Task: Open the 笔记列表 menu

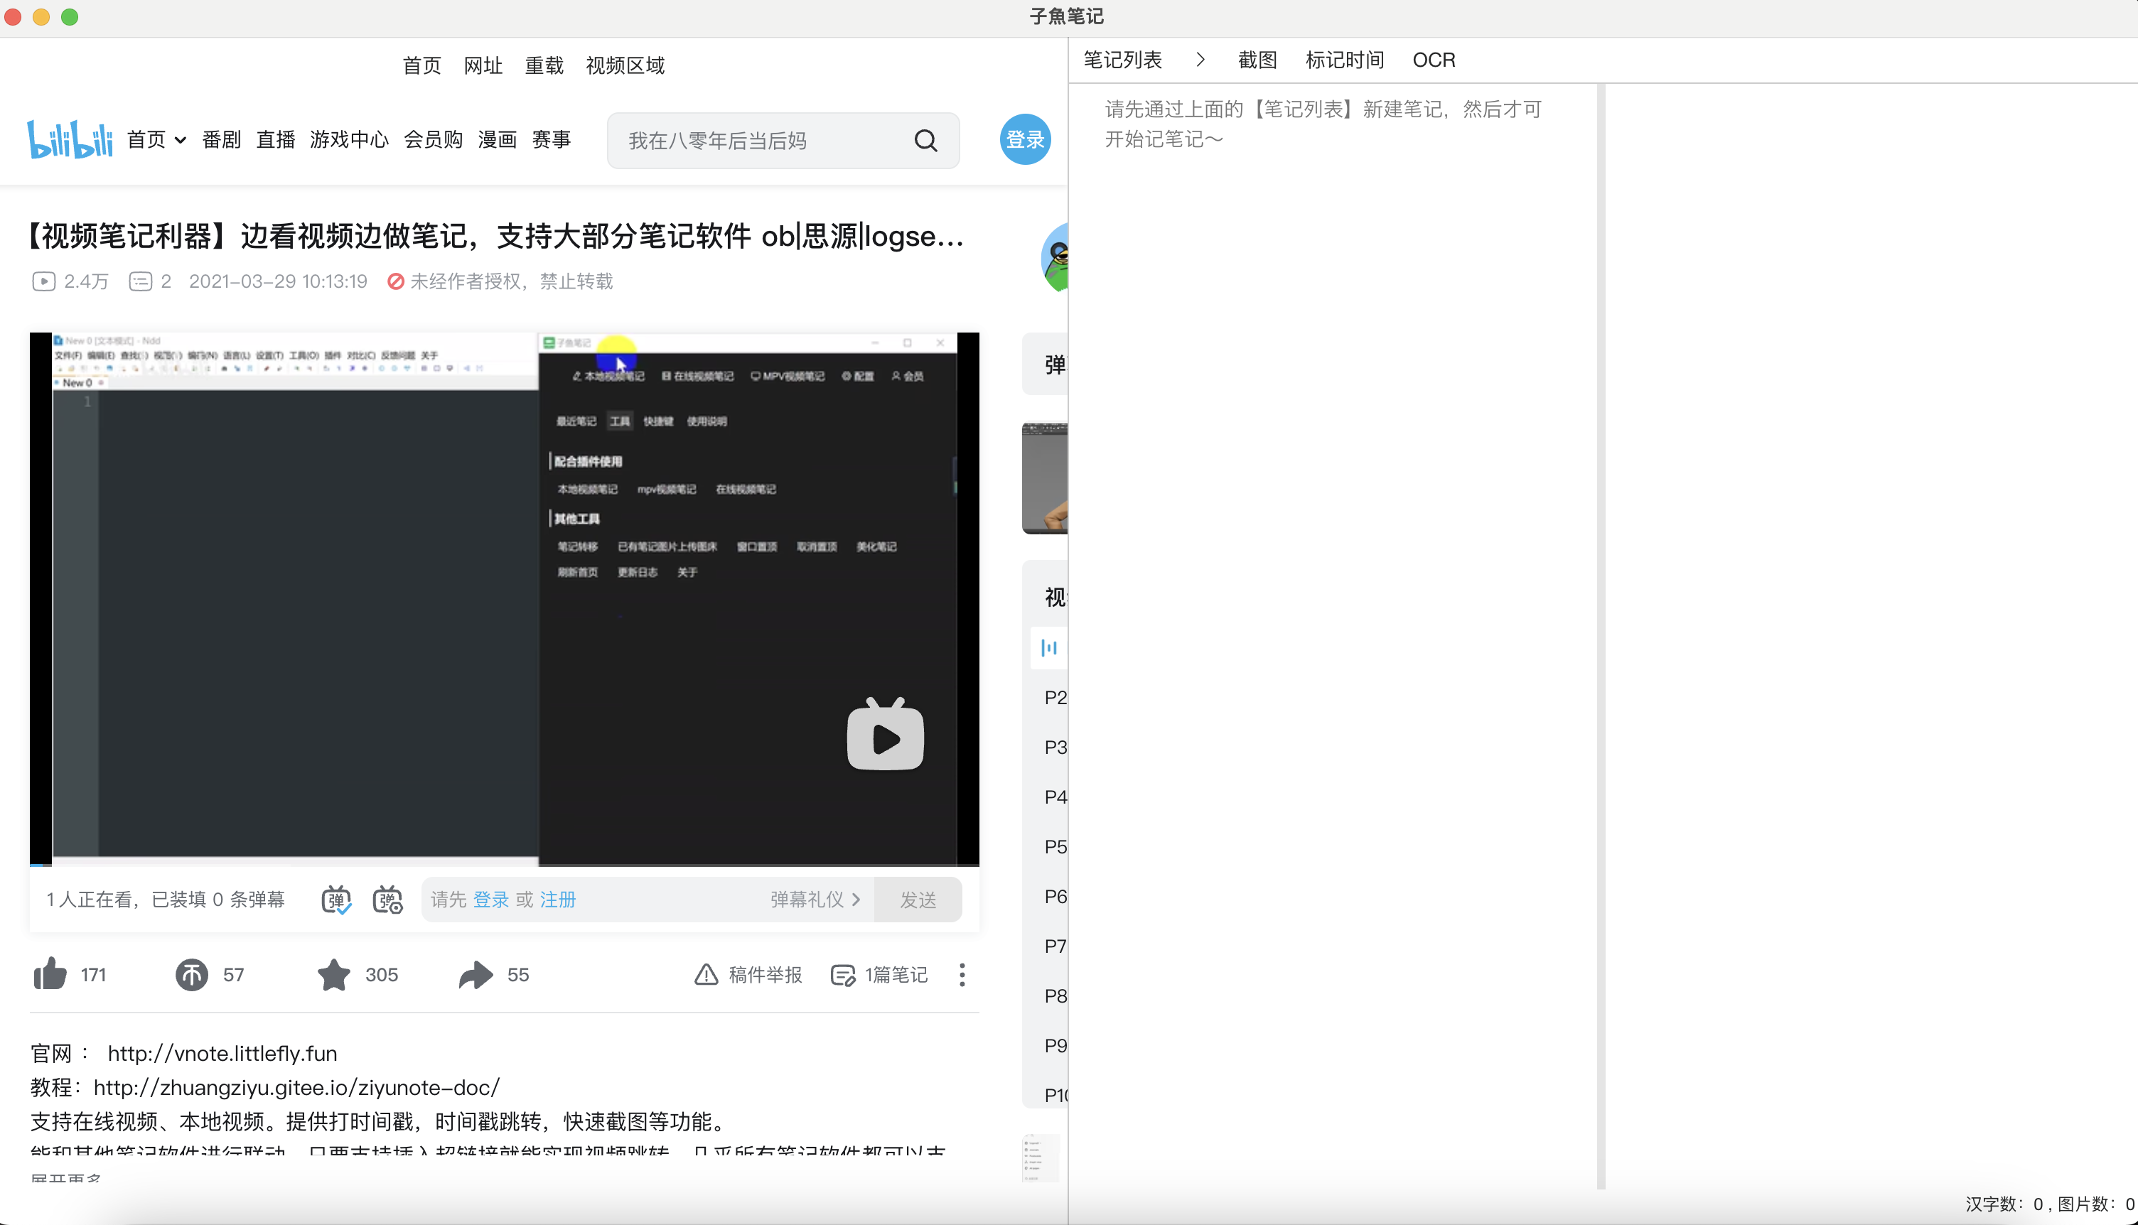Action: click(1122, 60)
